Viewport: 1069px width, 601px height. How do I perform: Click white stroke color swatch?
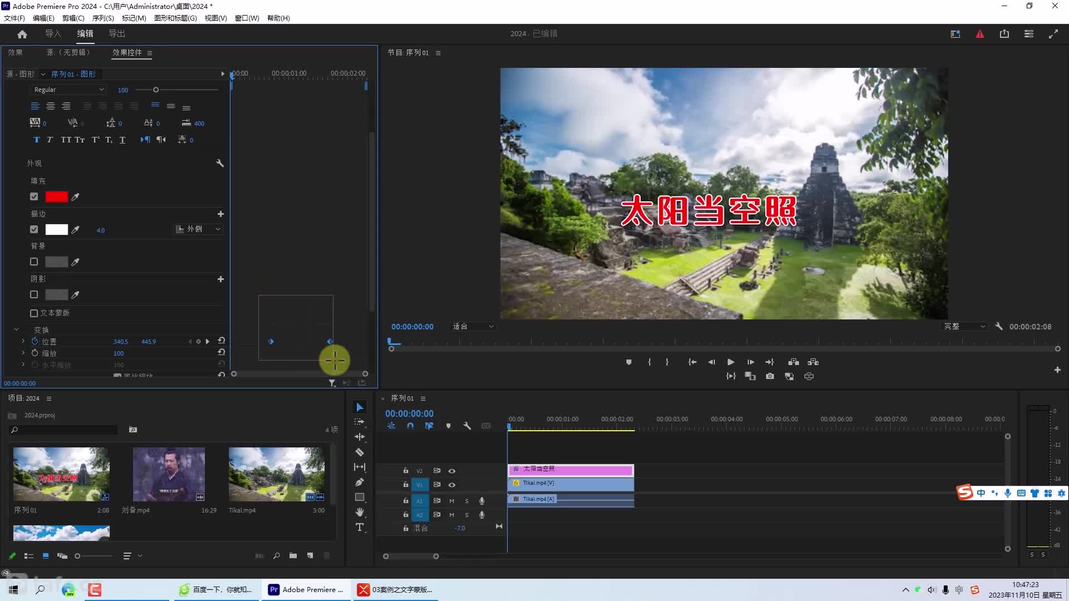pos(56,229)
